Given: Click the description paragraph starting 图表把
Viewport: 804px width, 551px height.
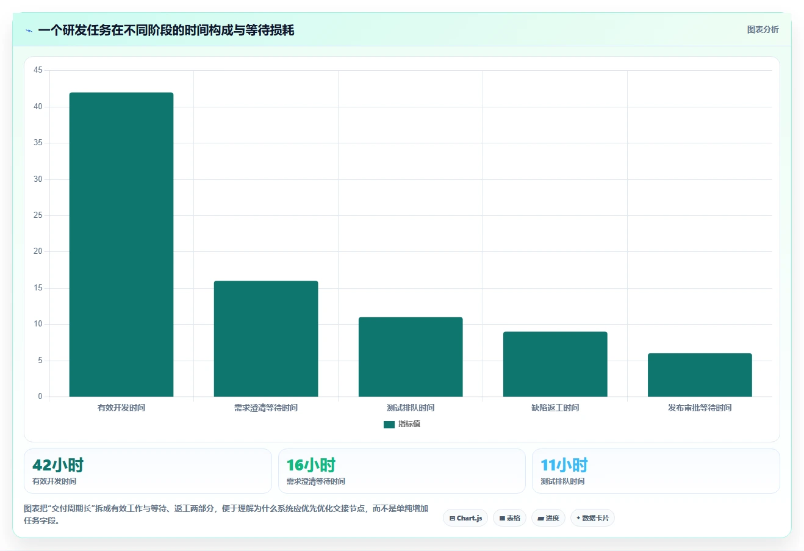Looking at the screenshot, I should pyautogui.click(x=226, y=514).
